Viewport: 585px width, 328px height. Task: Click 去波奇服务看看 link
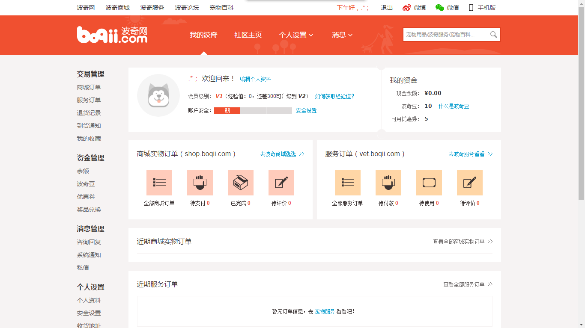point(471,154)
